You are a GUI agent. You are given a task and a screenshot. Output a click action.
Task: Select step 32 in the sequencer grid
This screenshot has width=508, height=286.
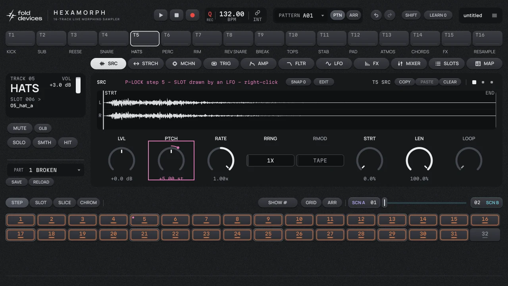[x=485, y=234]
